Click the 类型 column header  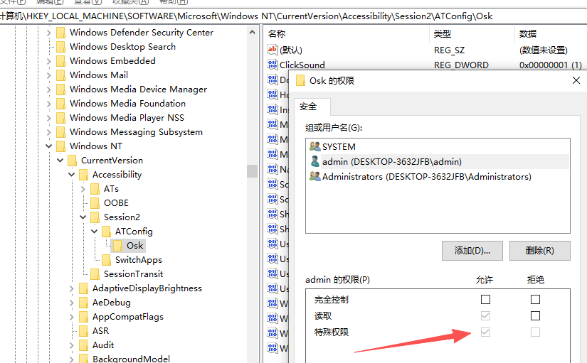443,33
